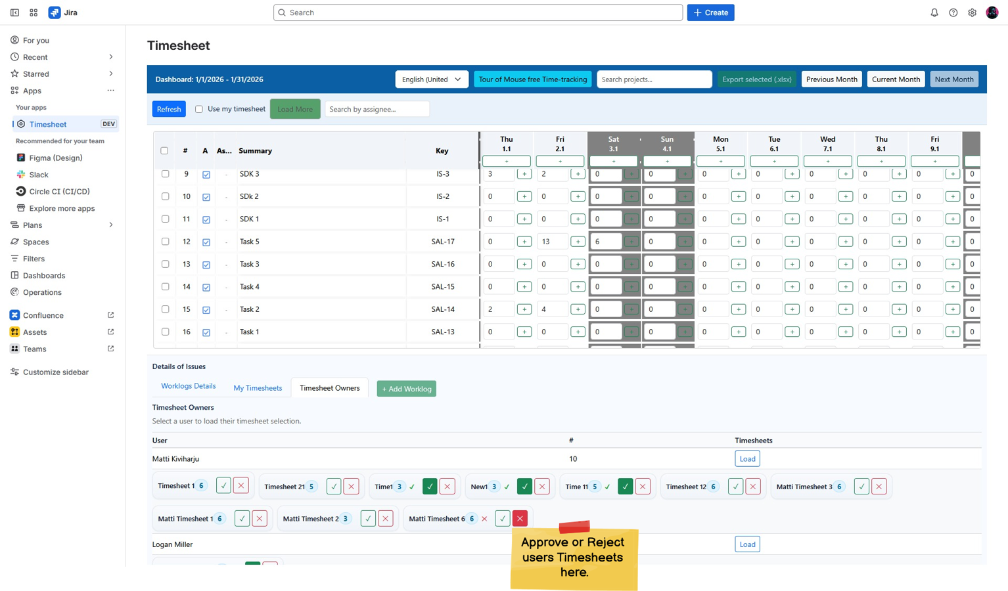1008x591 pixels.
Task: Click plus button for Task 5 on Friday
Action: click(578, 242)
